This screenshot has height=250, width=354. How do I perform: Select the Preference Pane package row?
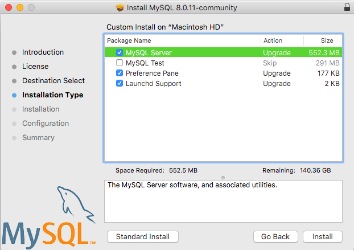[x=188, y=73]
